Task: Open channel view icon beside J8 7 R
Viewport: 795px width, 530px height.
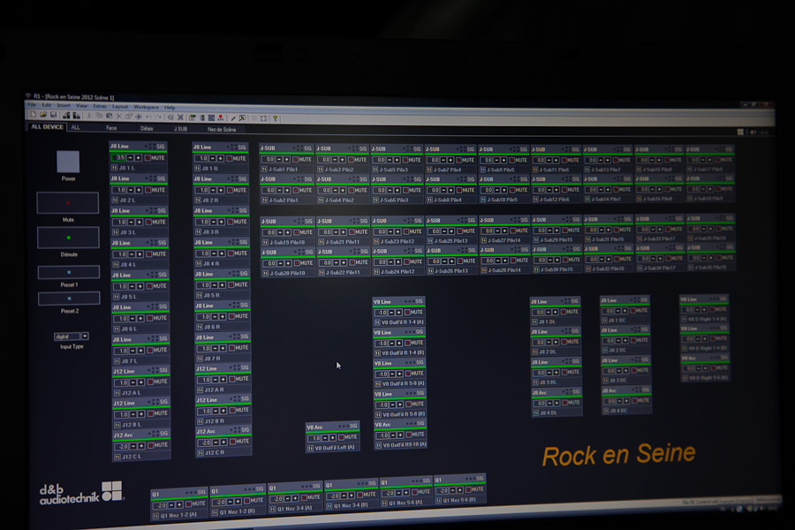Action: point(200,358)
